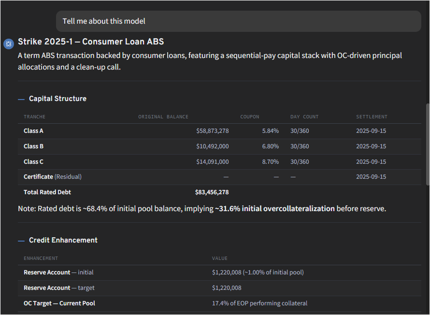Click the 8.70% coupon value
Screen dimensions: 430x315
click(x=271, y=162)
